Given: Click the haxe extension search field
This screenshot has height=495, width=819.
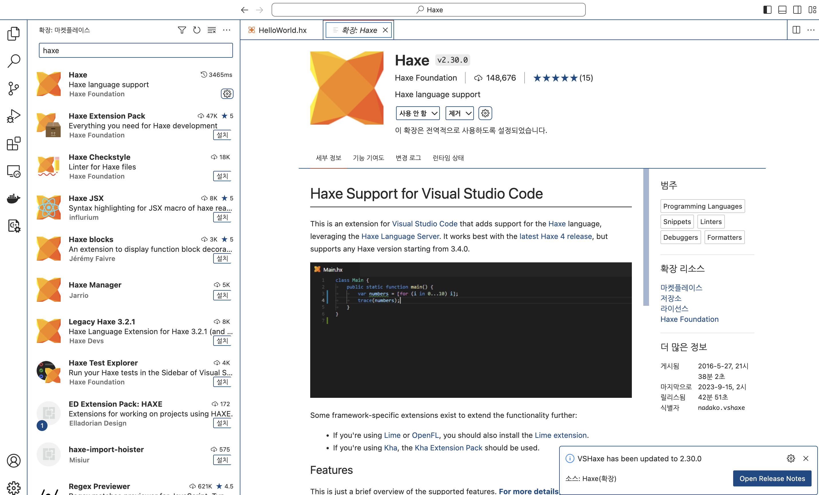Looking at the screenshot, I should click(x=136, y=51).
